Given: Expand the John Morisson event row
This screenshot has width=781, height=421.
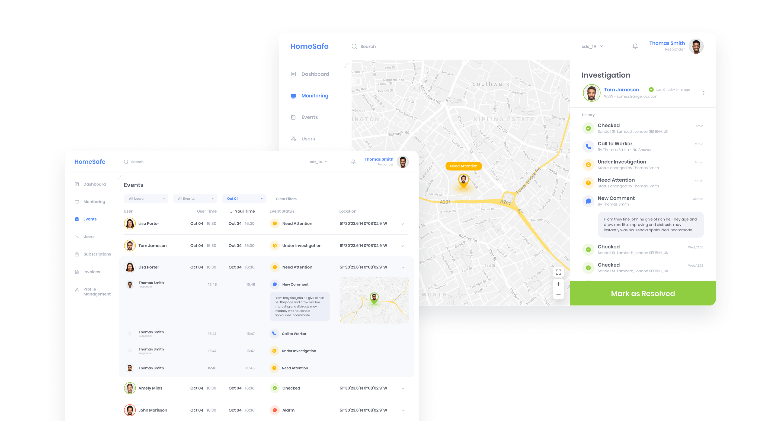Looking at the screenshot, I should point(403,410).
